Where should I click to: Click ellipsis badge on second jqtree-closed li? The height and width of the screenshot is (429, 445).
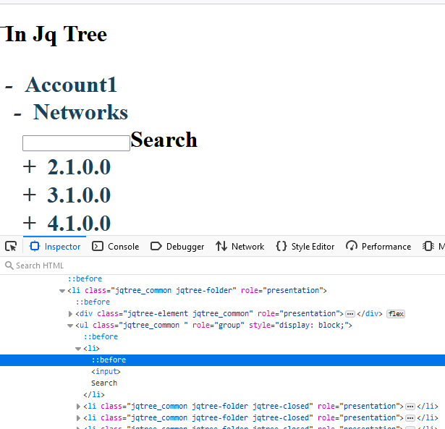tap(410, 418)
